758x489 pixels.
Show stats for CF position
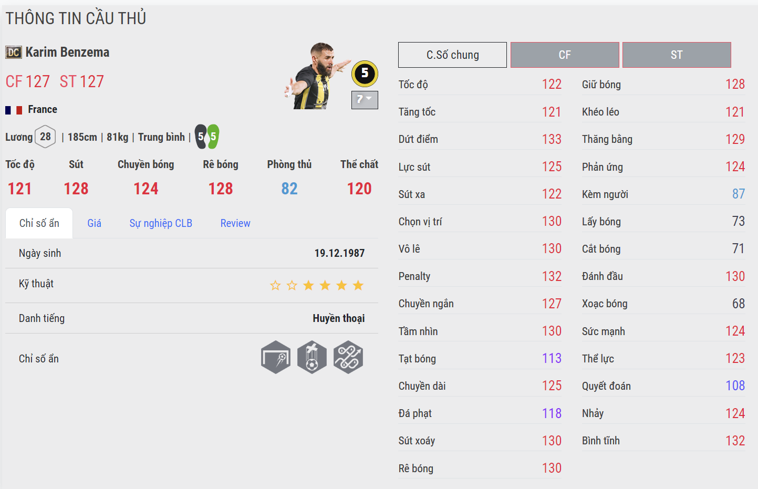pyautogui.click(x=565, y=55)
